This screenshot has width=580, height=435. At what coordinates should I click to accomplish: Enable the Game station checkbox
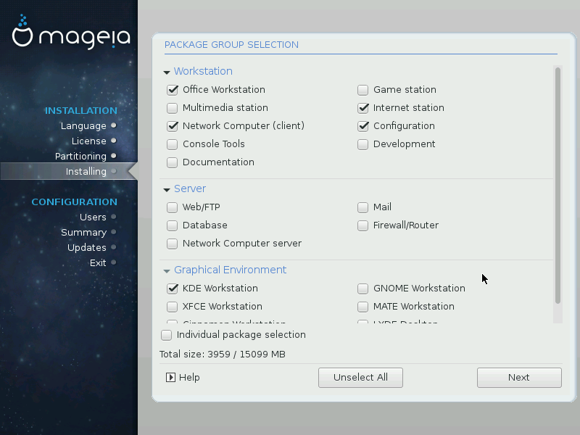pyautogui.click(x=363, y=90)
